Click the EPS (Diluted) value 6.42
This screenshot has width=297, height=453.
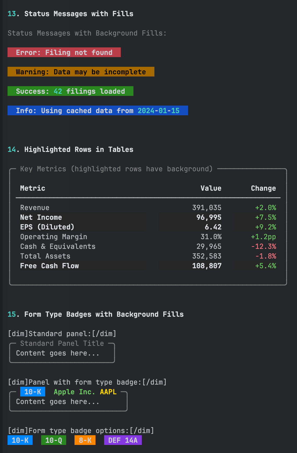point(213,227)
